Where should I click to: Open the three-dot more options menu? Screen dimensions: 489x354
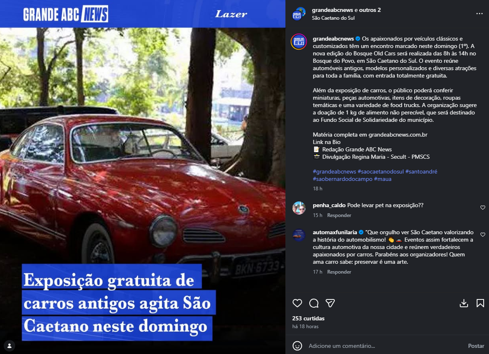coord(479,14)
